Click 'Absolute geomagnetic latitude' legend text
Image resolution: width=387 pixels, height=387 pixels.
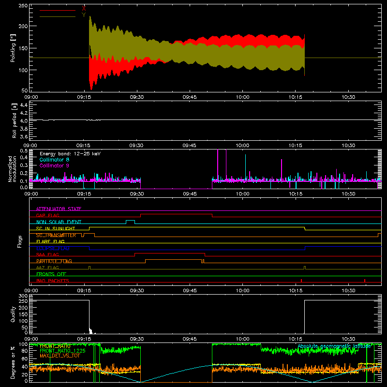click(334, 346)
